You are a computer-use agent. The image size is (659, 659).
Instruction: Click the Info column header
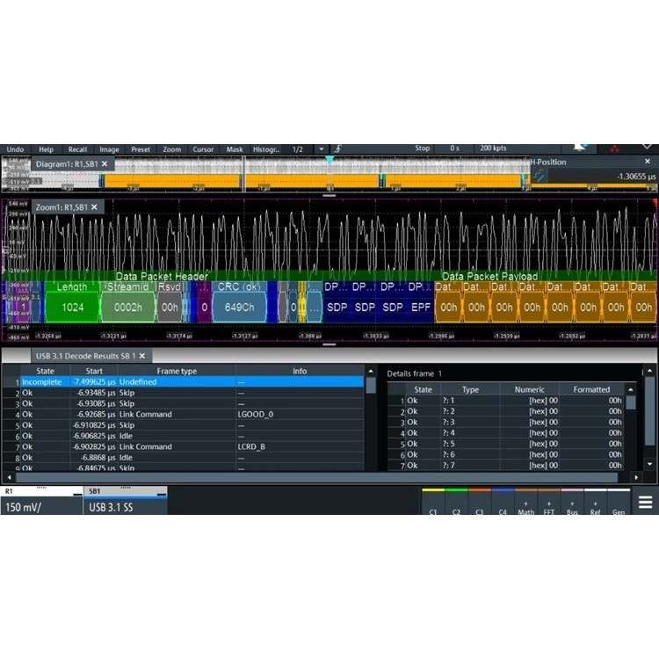coord(300,371)
